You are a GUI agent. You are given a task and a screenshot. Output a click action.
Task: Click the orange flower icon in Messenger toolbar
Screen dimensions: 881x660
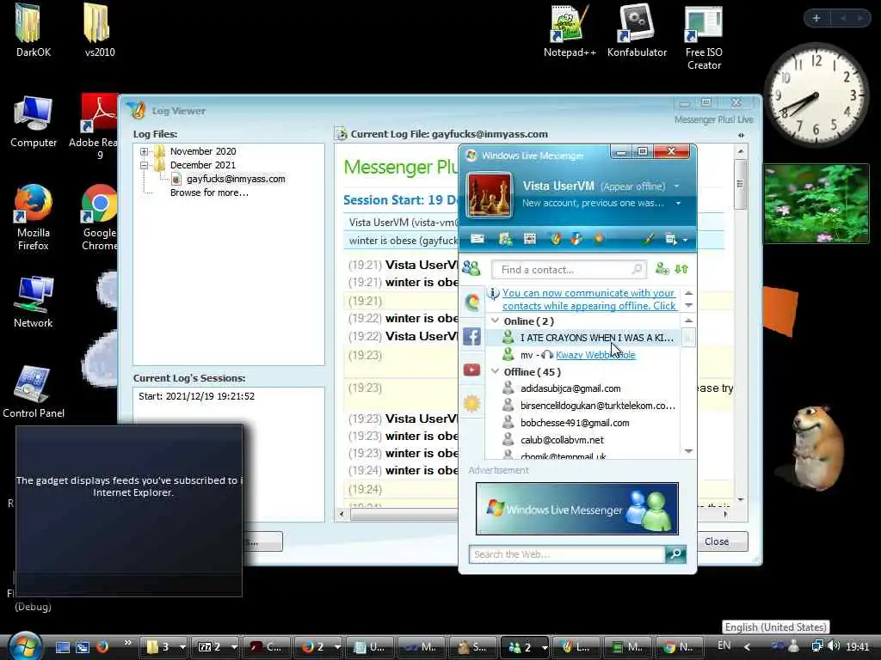(599, 239)
